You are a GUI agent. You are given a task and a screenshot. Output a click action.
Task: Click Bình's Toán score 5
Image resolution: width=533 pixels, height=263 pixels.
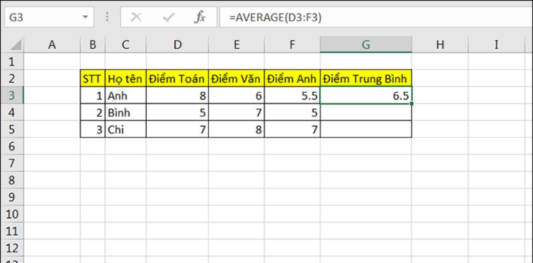click(177, 113)
